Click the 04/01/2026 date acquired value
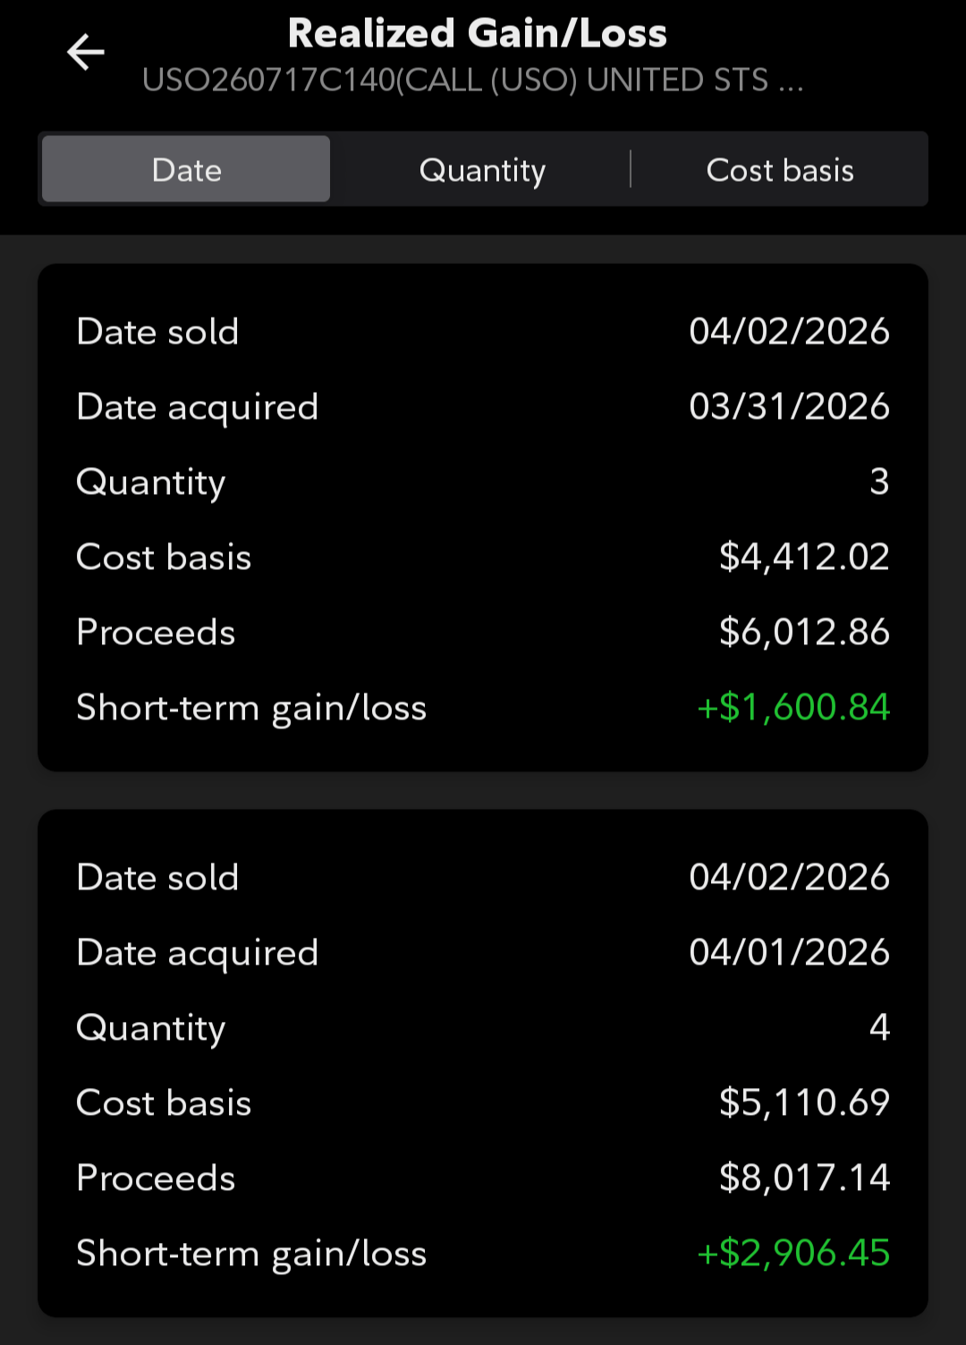The height and width of the screenshot is (1345, 966). pyautogui.click(x=789, y=952)
